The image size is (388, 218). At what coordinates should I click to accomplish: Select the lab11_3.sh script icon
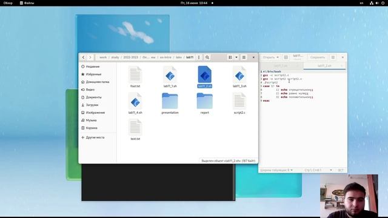point(239,74)
